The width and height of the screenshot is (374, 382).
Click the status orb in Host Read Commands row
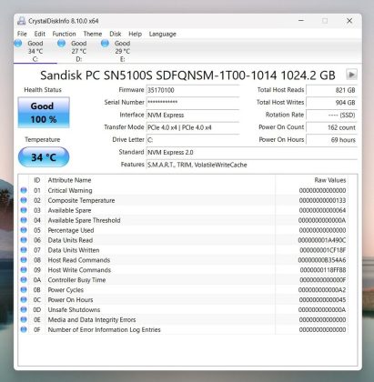24,260
